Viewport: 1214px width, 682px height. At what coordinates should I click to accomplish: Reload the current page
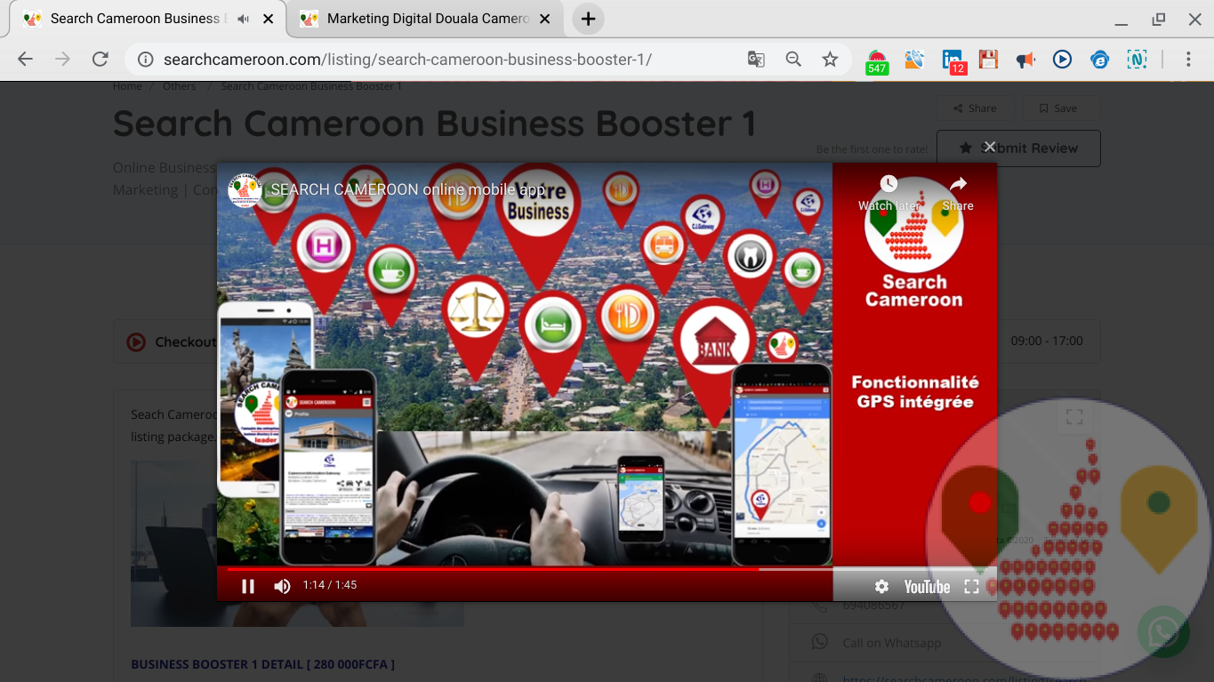[x=100, y=60]
